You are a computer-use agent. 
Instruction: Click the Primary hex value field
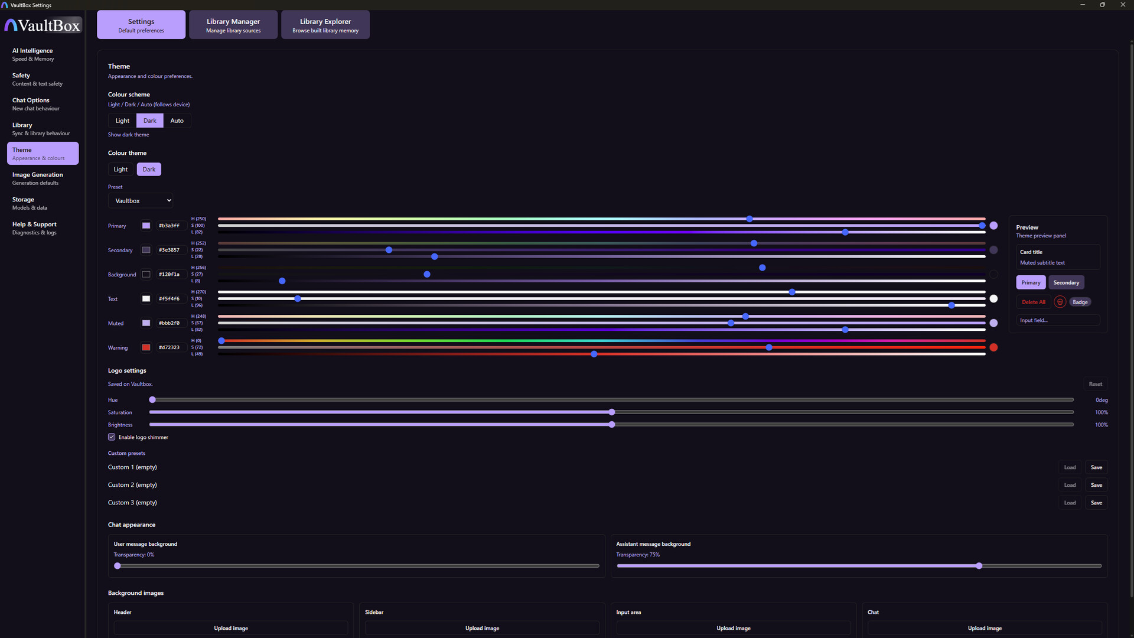(171, 226)
